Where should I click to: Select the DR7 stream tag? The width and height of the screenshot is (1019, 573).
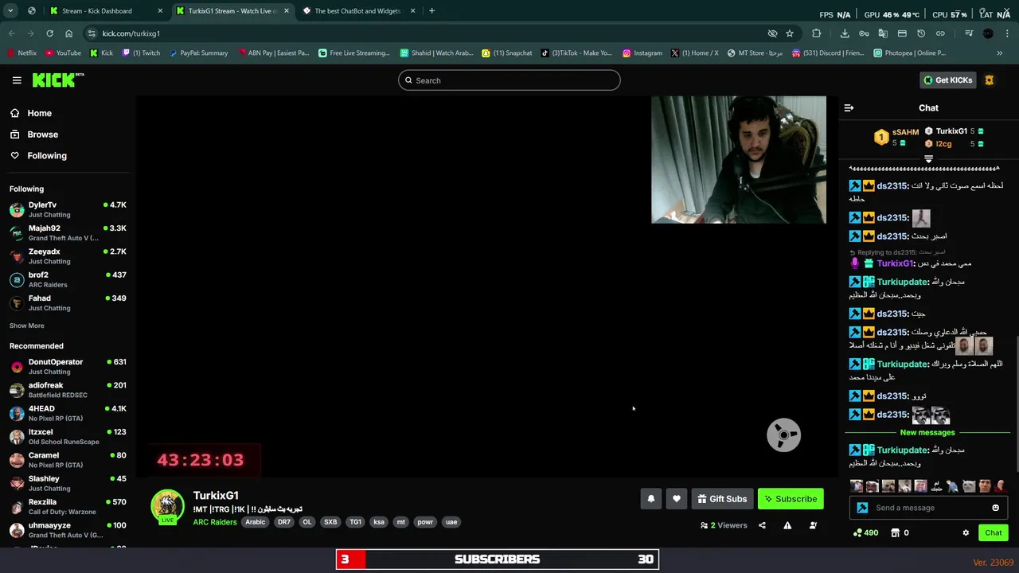point(283,522)
